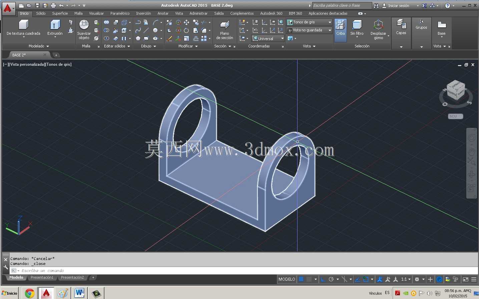
Task: Toggle clean screen icon in status bar
Action: pyautogui.click(x=465, y=279)
